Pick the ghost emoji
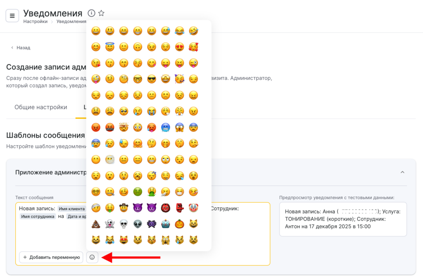The height and width of the screenshot is (277, 423). [x=110, y=224]
